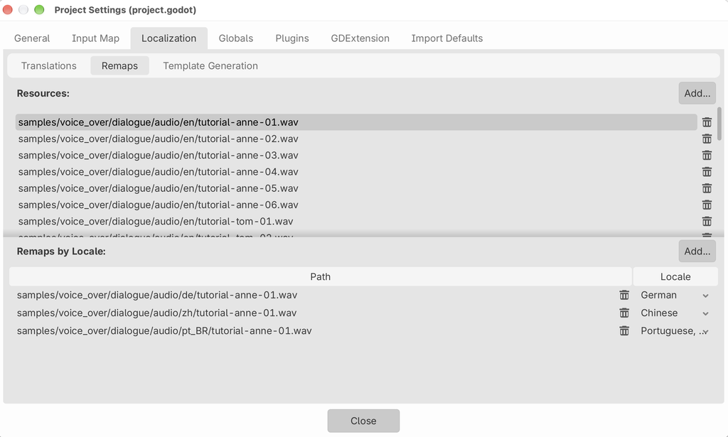The image size is (728, 437).
Task: Remove tutorial-anne-03.wav resource via trash icon
Action: pos(707,156)
